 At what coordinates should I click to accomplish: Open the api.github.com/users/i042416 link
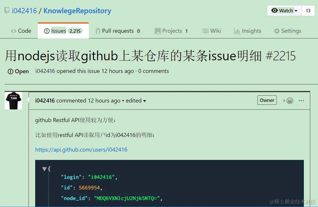(x=81, y=150)
